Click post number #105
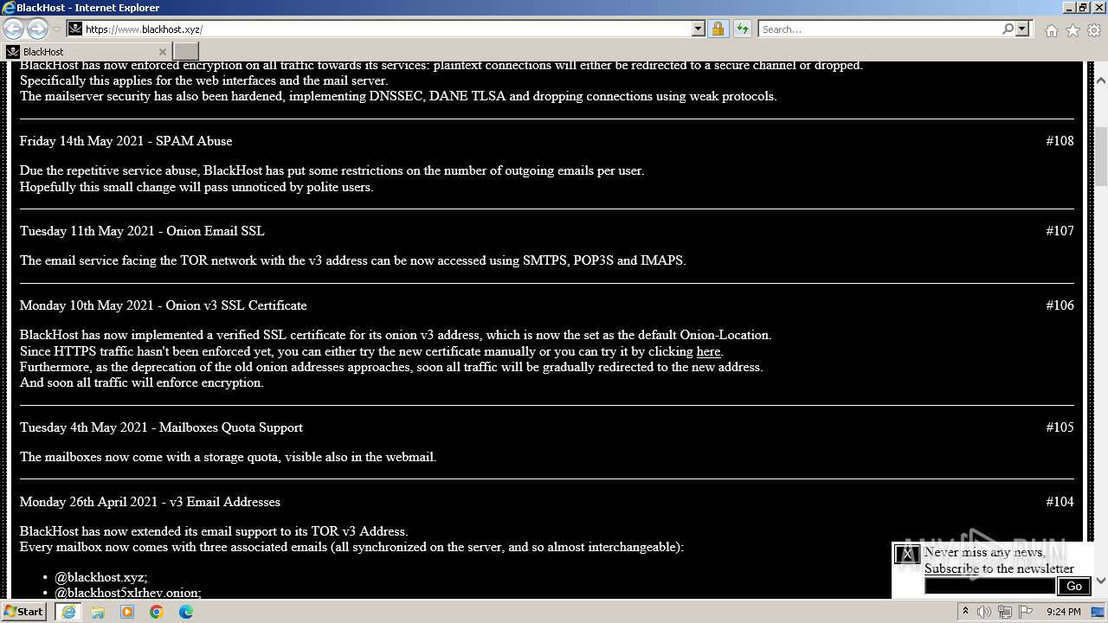The height and width of the screenshot is (623, 1108). [1060, 427]
